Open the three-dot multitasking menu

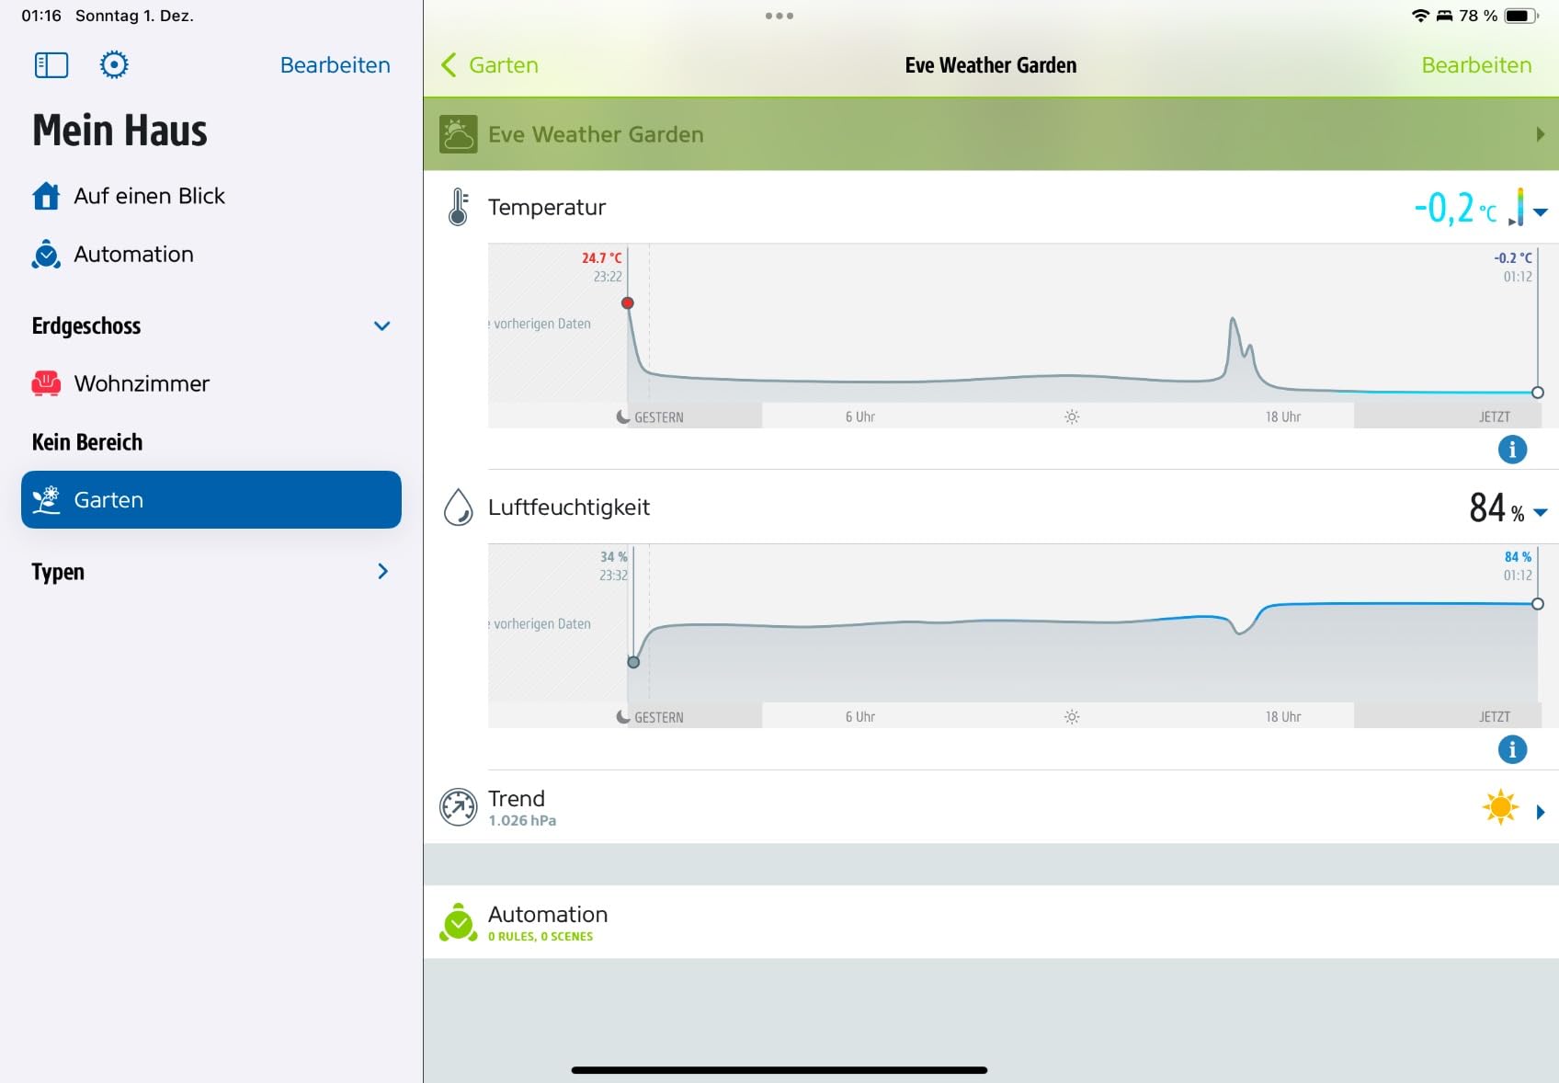pos(779,16)
